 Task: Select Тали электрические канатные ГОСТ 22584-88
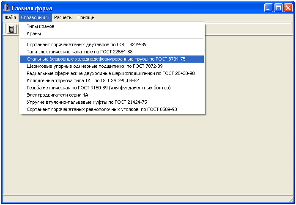[x=112, y=52]
